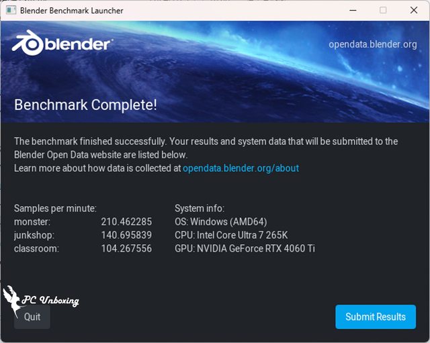Click the Benchmark Complete! heading
This screenshot has height=343, width=430.
point(85,105)
